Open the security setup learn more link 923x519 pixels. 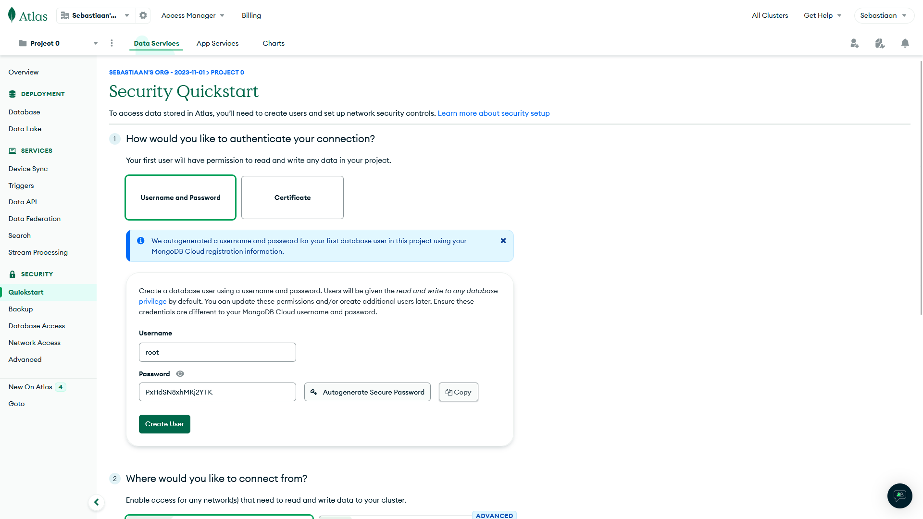click(493, 113)
